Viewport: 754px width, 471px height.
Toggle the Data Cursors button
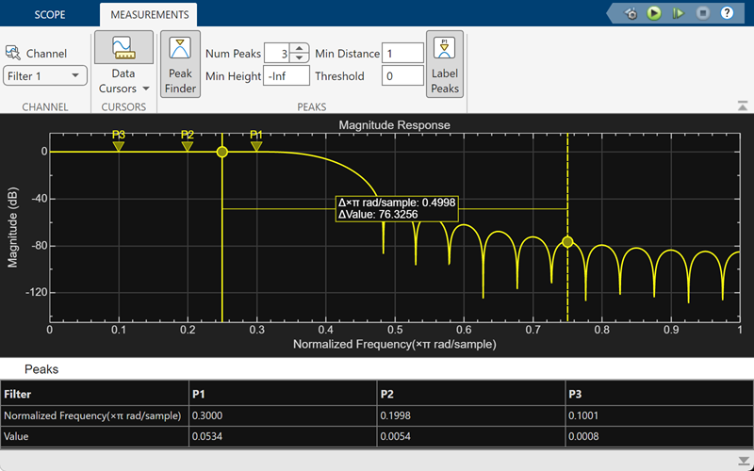point(123,49)
